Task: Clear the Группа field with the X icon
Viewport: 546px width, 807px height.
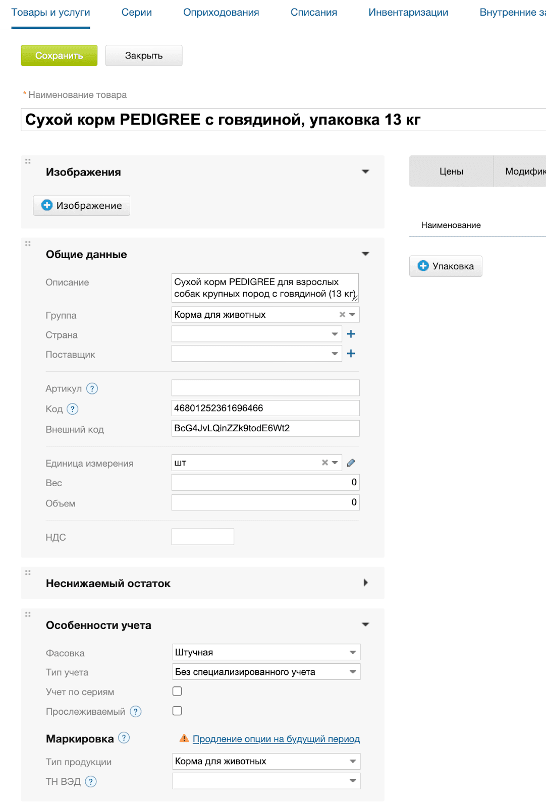Action: point(342,315)
